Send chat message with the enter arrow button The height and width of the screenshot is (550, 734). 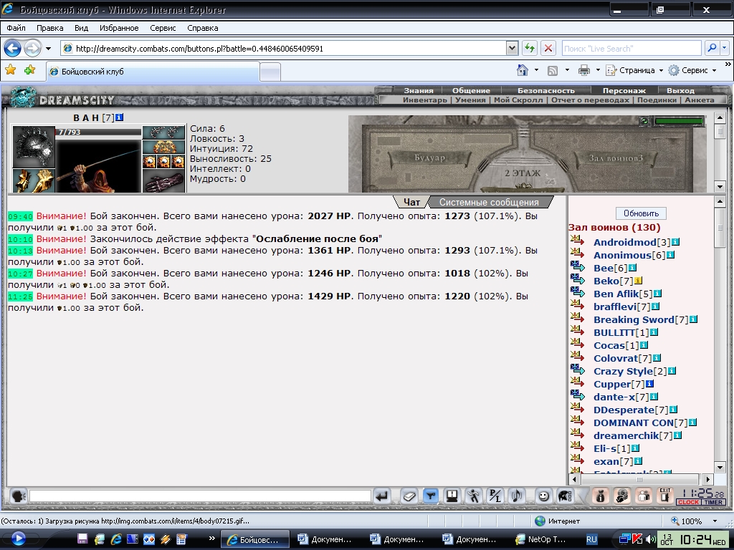tap(382, 496)
